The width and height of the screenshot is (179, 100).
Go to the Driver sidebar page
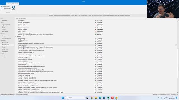(x=4, y=27)
